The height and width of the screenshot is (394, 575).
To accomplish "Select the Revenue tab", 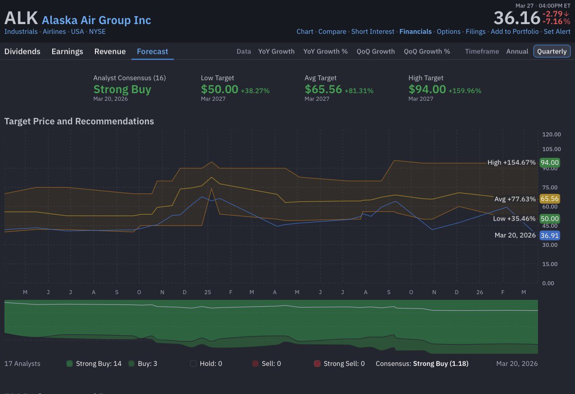I will click(x=110, y=51).
